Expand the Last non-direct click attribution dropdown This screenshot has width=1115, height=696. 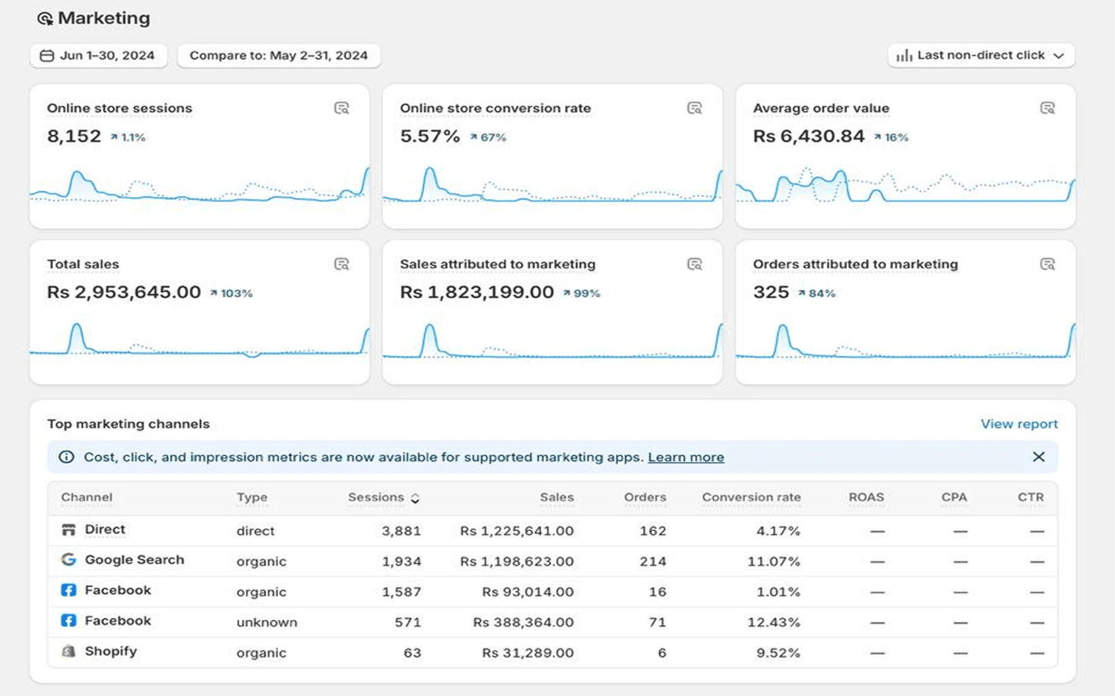pyautogui.click(x=980, y=56)
